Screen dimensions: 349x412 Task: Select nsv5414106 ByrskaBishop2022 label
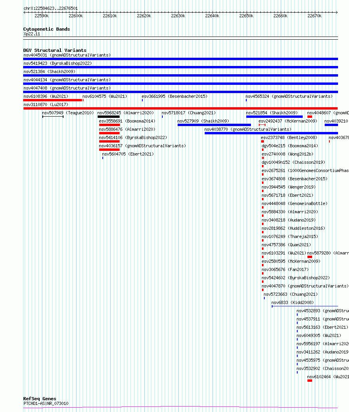click(133, 138)
